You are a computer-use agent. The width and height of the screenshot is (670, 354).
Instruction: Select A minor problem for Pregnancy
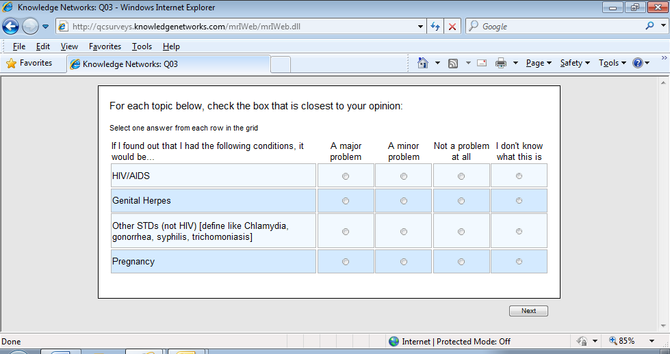coord(403,262)
